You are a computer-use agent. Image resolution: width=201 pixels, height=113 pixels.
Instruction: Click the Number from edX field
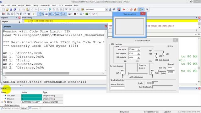tap(117, 88)
